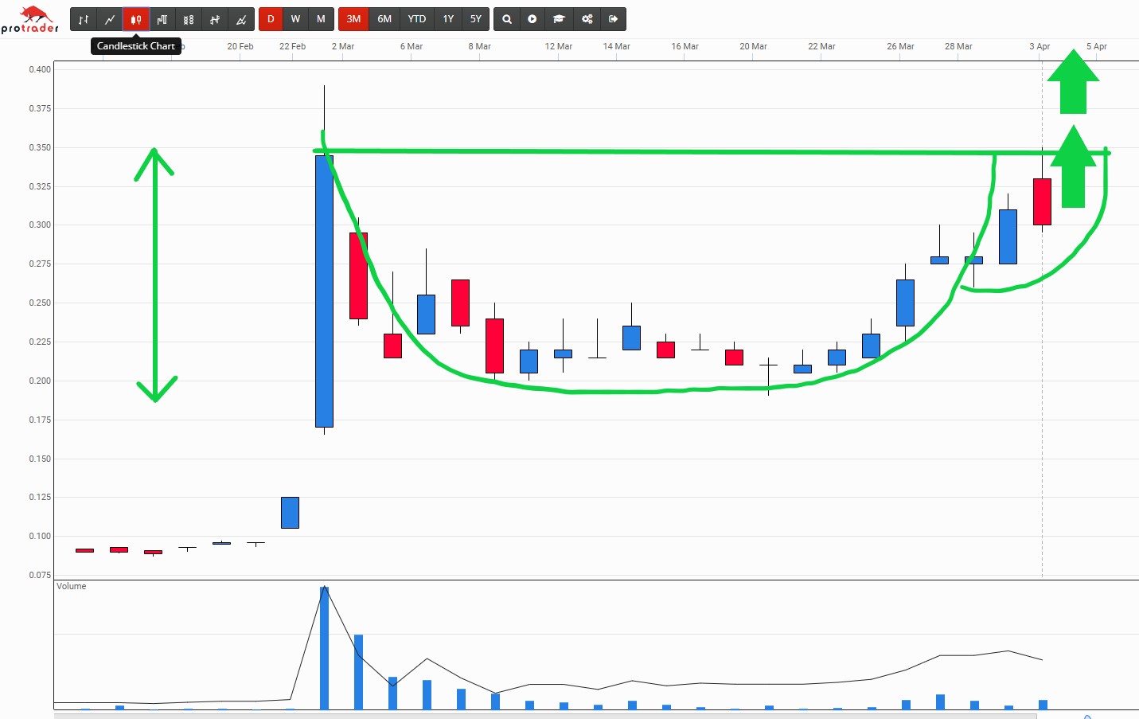The image size is (1139, 719).
Task: Click the 0.350 price axis label
Action: click(x=40, y=147)
